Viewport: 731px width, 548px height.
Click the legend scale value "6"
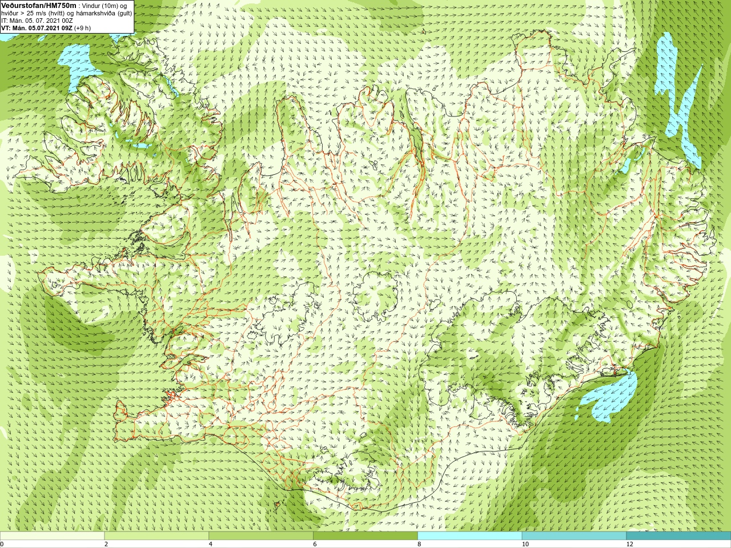pos(315,544)
